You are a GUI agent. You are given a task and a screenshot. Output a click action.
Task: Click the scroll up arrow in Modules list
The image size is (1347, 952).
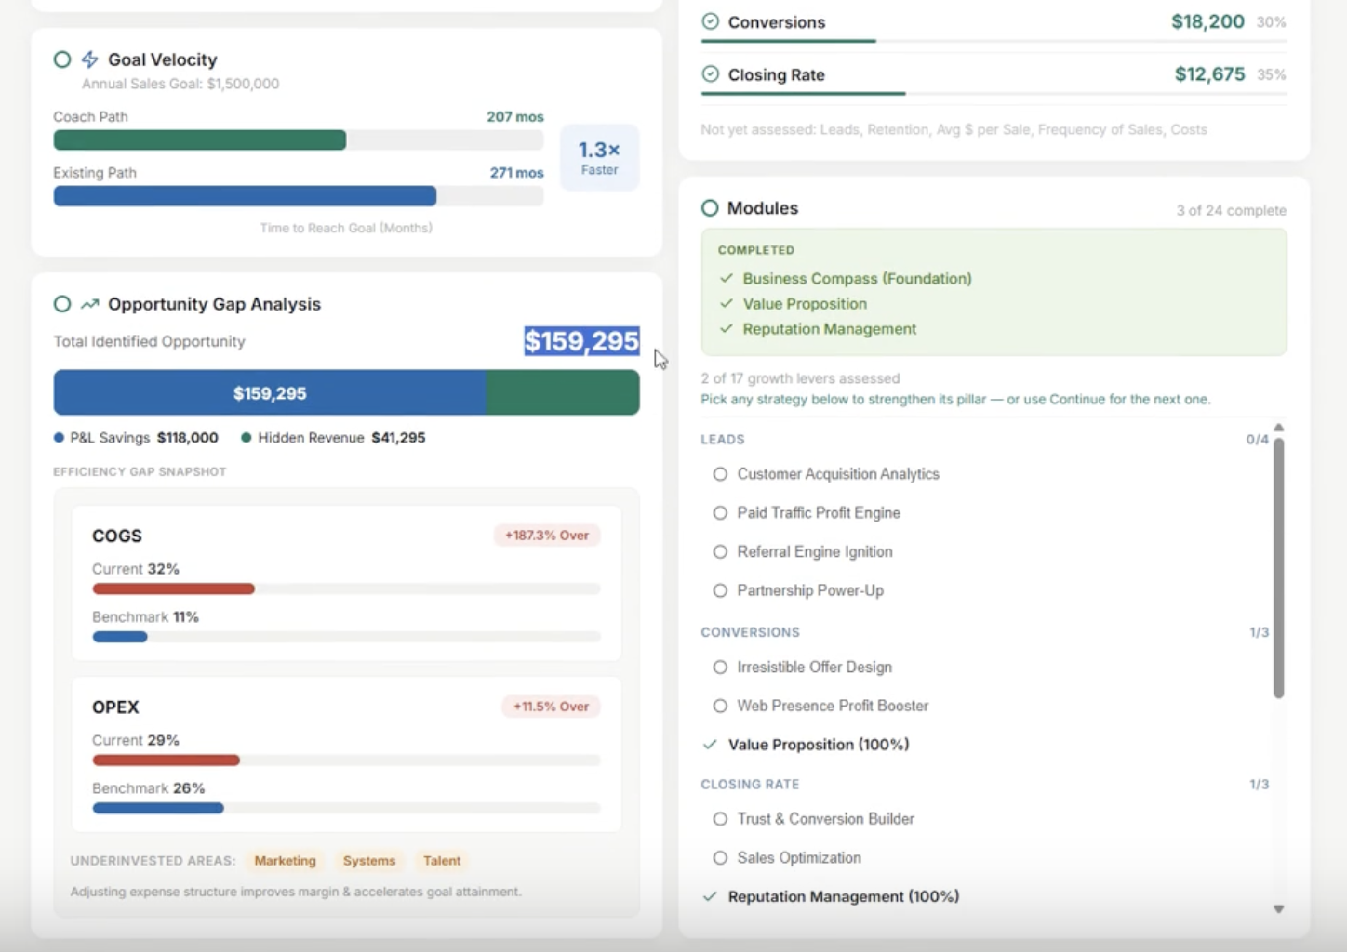click(x=1279, y=428)
